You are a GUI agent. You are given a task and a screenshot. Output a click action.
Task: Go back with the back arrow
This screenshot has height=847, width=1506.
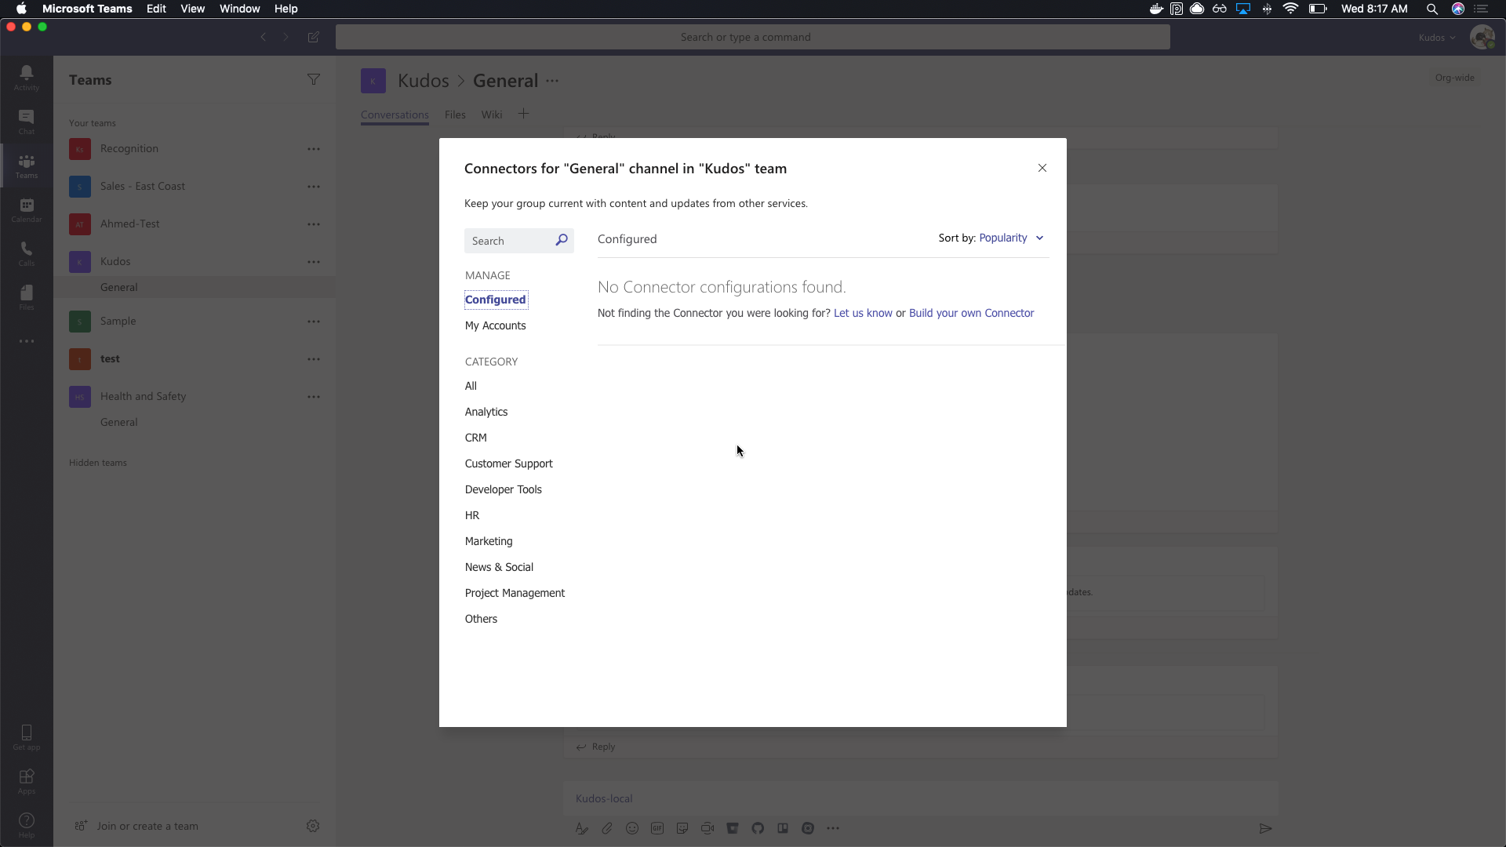tap(264, 37)
